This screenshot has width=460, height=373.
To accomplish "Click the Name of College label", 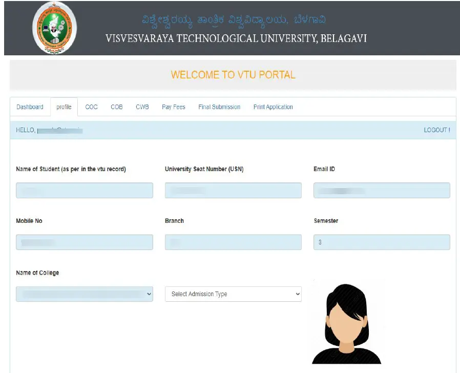I will [37, 273].
